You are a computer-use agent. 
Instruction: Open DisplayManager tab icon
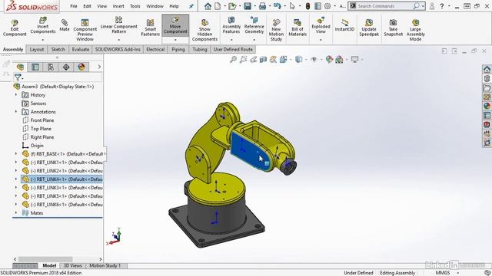(x=81, y=67)
